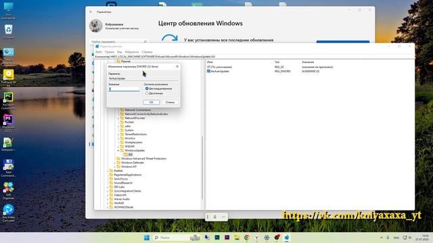Click the registry path address bar

[x=254, y=57]
